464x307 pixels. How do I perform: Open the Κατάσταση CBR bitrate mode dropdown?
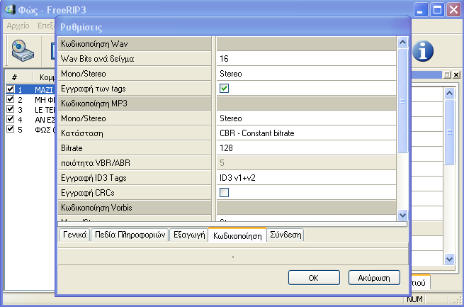pos(305,133)
